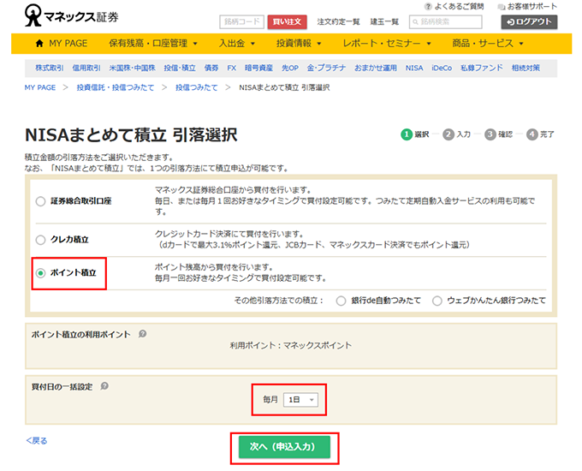Click the Monex Securities logo

coord(71,15)
